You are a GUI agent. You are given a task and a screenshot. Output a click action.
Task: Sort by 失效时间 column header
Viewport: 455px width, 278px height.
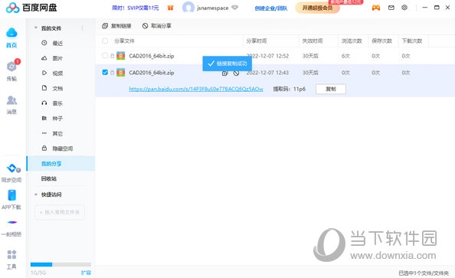[313, 41]
